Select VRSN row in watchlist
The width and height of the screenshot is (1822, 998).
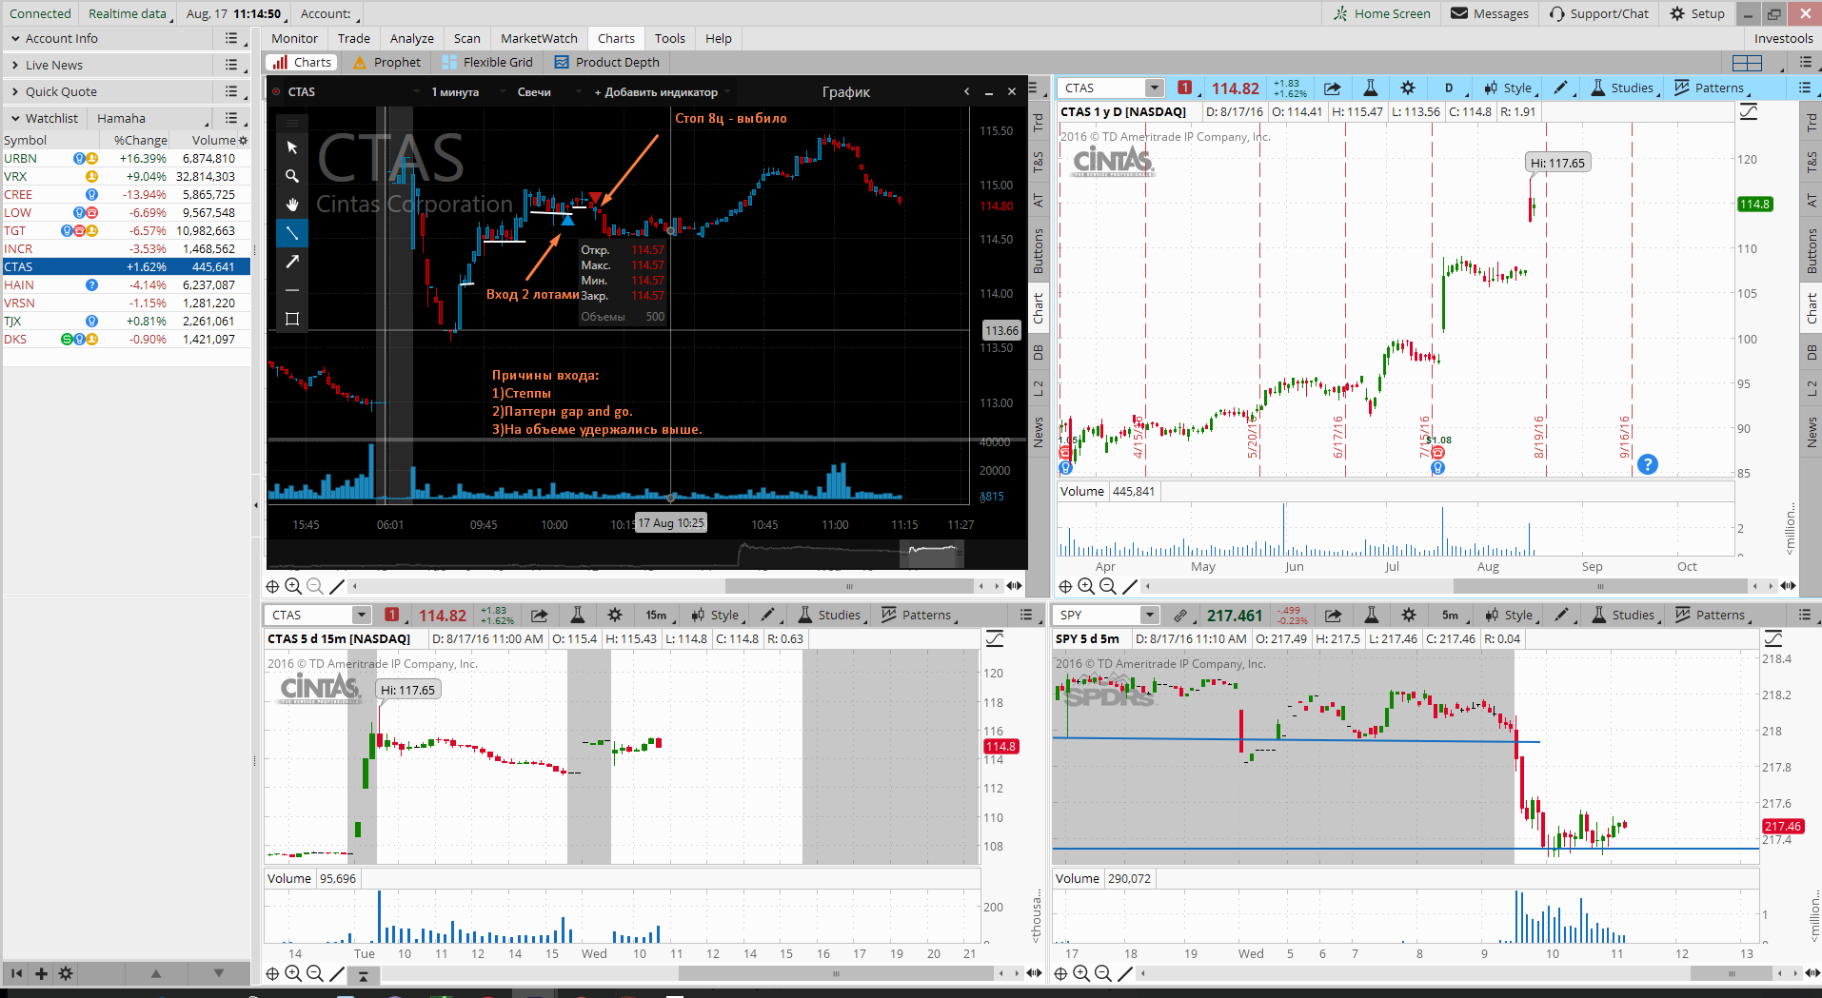click(x=127, y=303)
